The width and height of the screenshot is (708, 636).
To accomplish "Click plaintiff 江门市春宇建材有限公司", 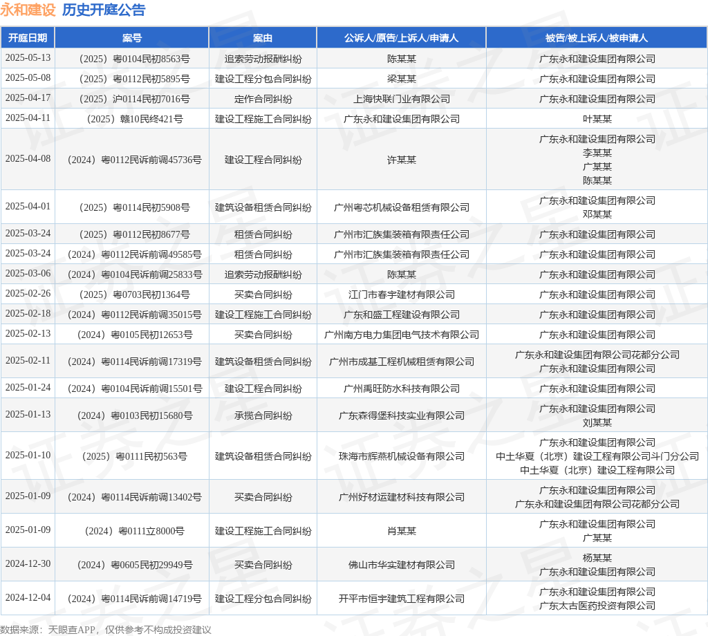I will (402, 294).
